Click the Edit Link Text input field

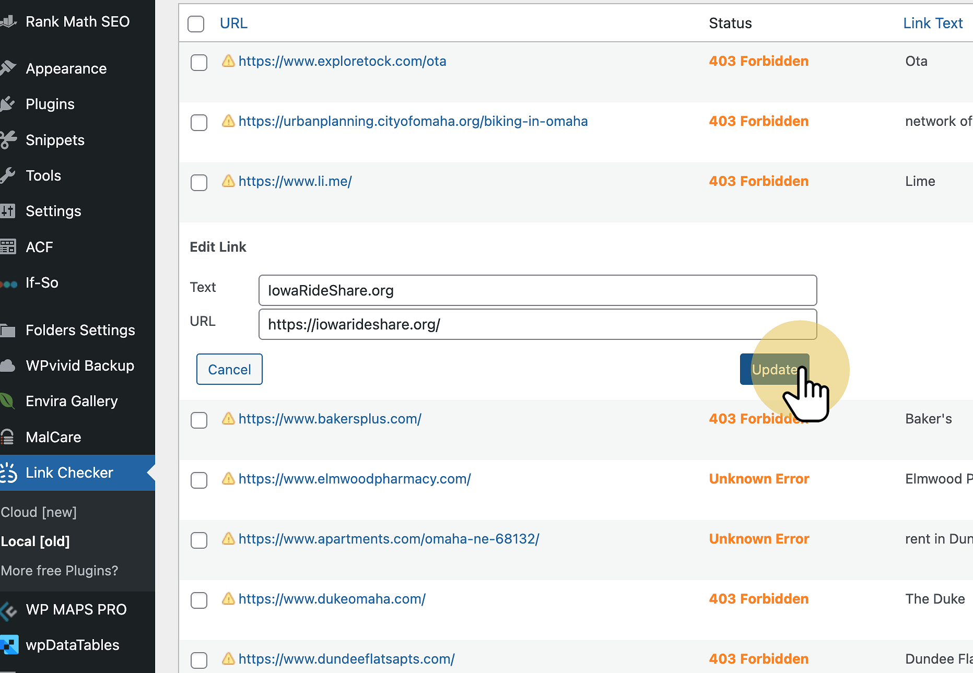[537, 290]
